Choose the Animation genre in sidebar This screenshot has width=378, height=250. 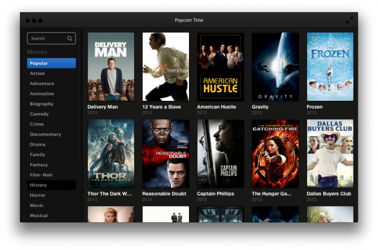click(x=42, y=94)
